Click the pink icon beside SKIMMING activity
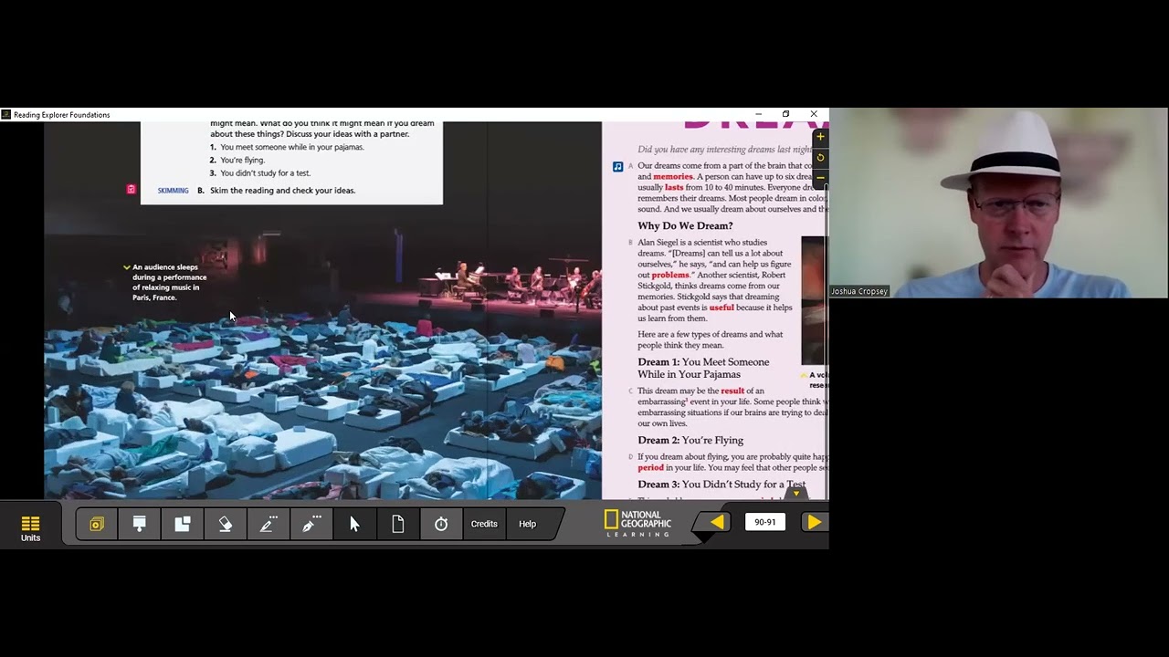Image resolution: width=1169 pixels, height=657 pixels. (x=131, y=189)
